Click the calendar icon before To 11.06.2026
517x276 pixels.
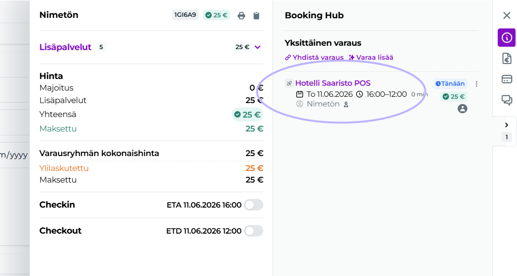tap(299, 94)
